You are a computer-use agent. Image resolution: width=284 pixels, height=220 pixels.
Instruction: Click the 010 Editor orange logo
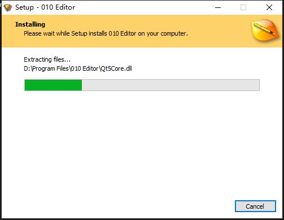pyautogui.click(x=265, y=31)
